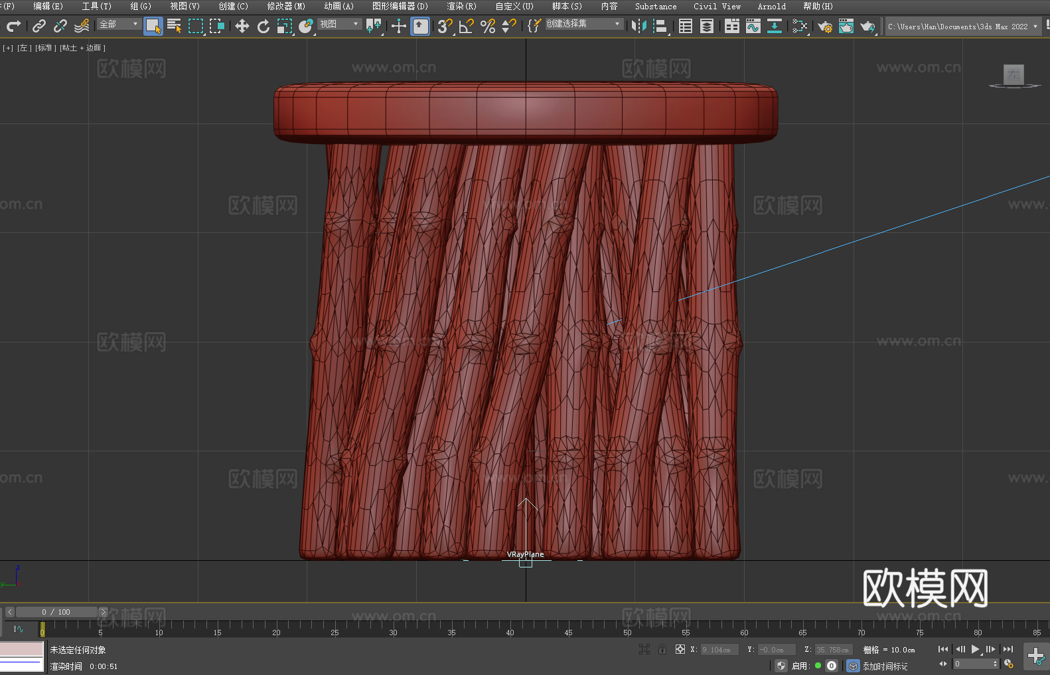Viewport: 1050px width, 675px height.
Task: Click Edit Named Selection Sets icon
Action: click(x=534, y=26)
